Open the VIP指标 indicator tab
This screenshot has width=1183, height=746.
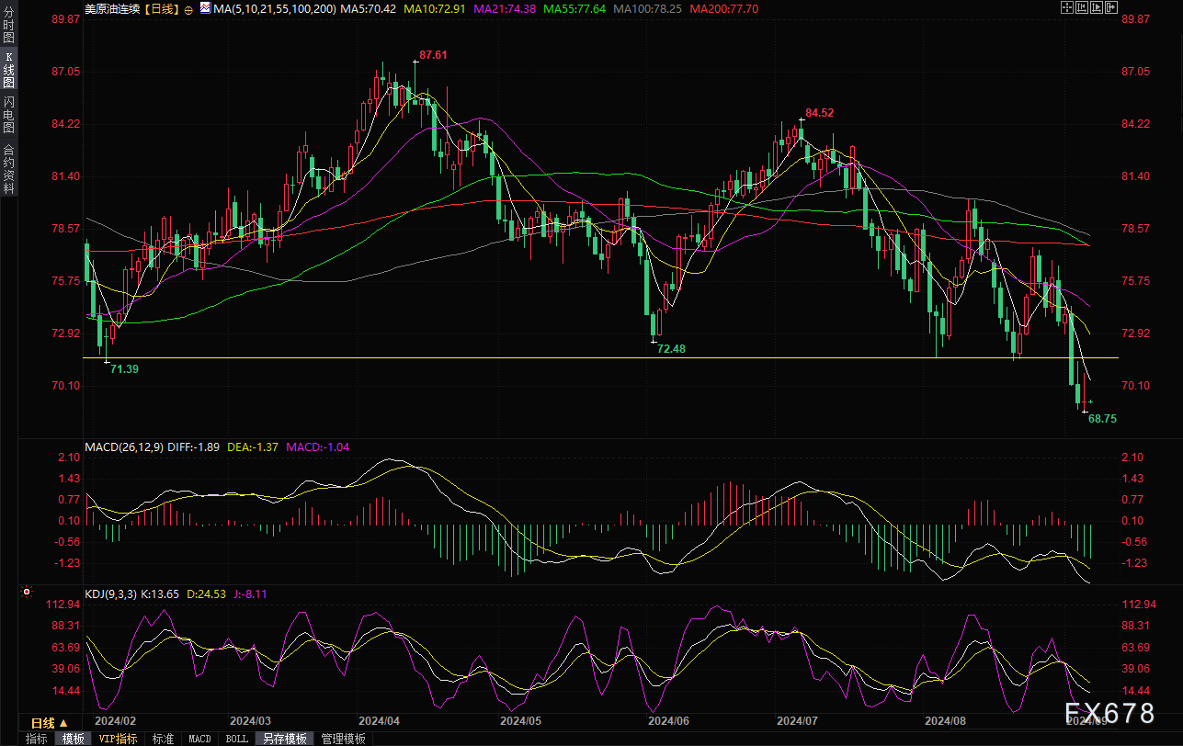point(118,739)
